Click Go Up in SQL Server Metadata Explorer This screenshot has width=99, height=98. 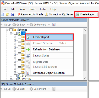6,89
